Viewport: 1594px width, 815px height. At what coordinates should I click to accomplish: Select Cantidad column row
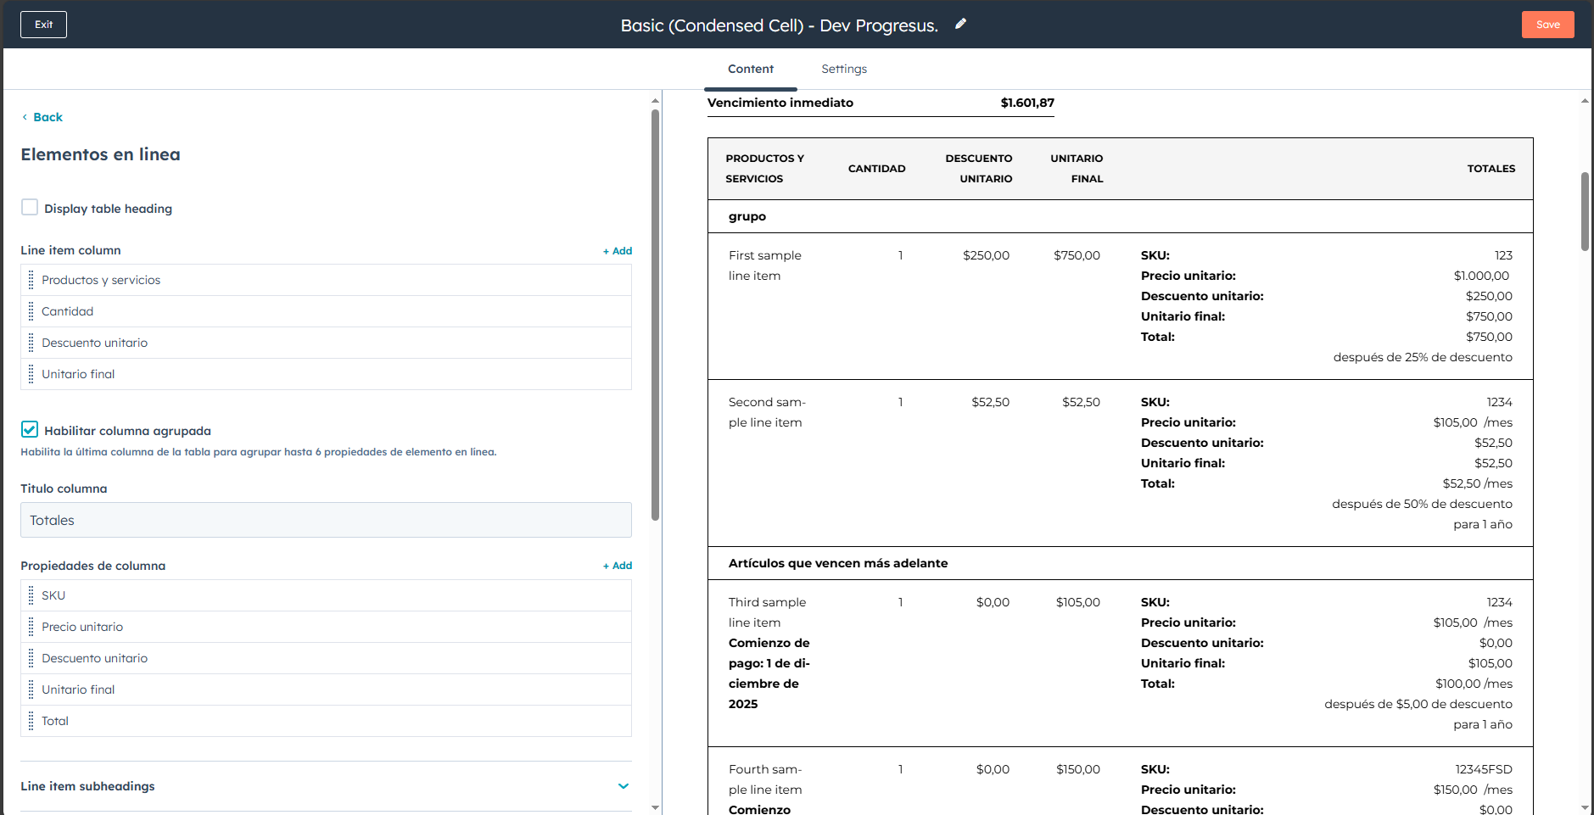pos(326,311)
